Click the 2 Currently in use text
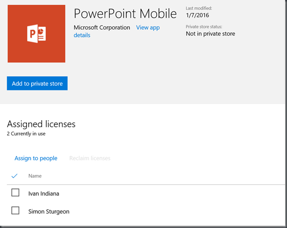This screenshot has width=287, height=228. pos(26,134)
